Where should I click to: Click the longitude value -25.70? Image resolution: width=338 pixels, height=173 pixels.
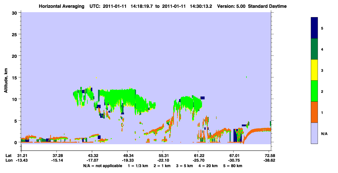[198, 160]
